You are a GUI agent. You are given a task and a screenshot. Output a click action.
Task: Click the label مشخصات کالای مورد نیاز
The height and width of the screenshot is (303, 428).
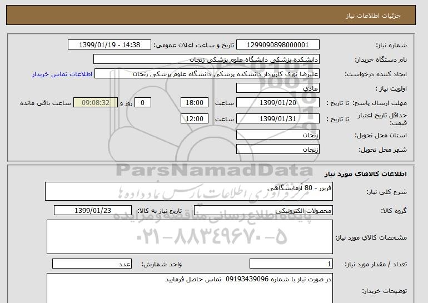point(371,237)
